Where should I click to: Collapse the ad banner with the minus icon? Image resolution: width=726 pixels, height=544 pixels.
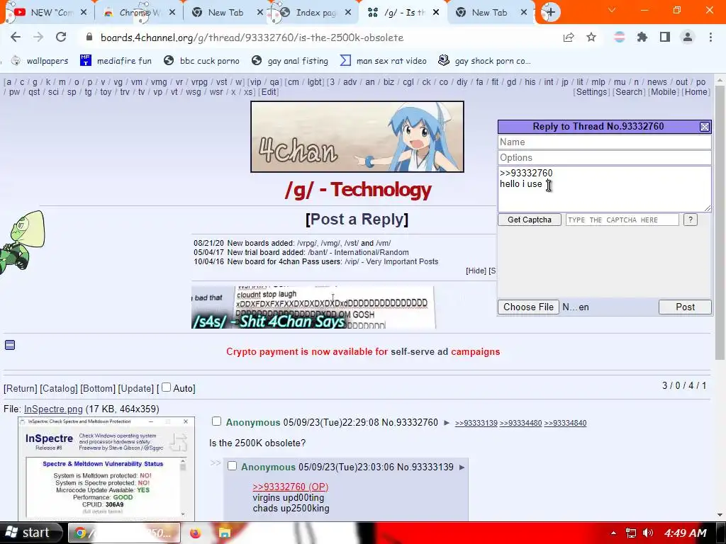[x=10, y=345]
